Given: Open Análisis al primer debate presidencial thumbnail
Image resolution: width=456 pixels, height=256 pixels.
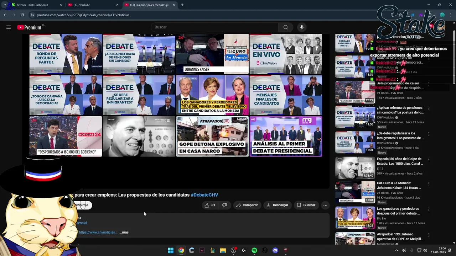Looking at the screenshot, I should (286, 136).
